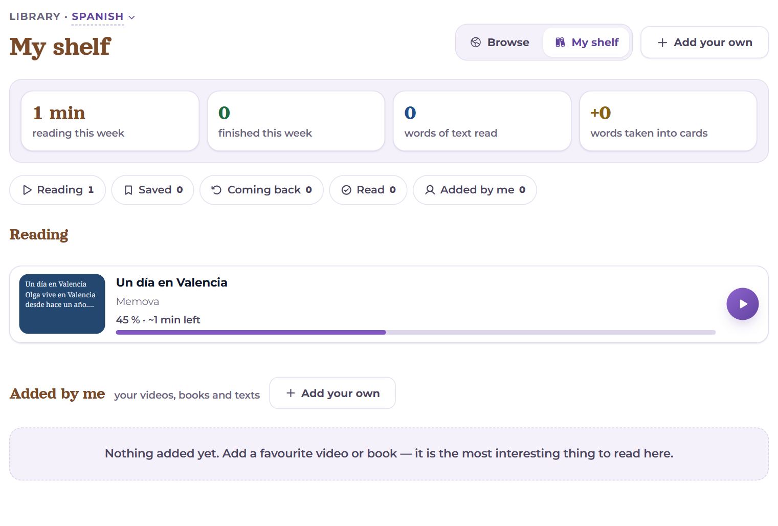Open the Un día en Valencia title

tap(171, 282)
